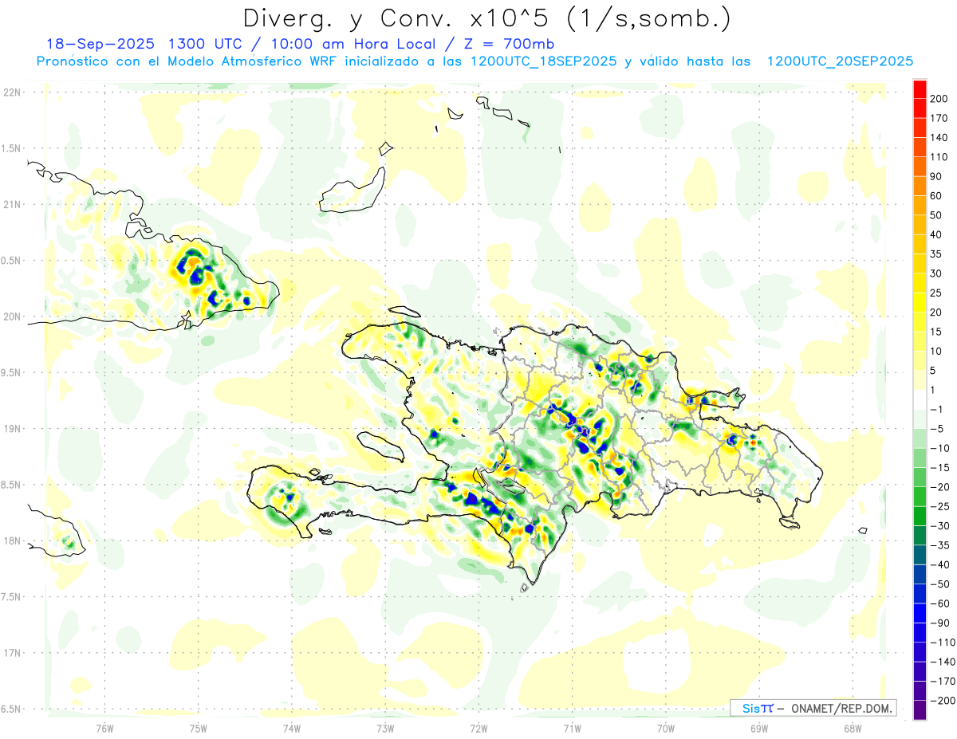Click the white swatch between 1 and -1
This screenshot has width=957, height=739.
[920, 399]
